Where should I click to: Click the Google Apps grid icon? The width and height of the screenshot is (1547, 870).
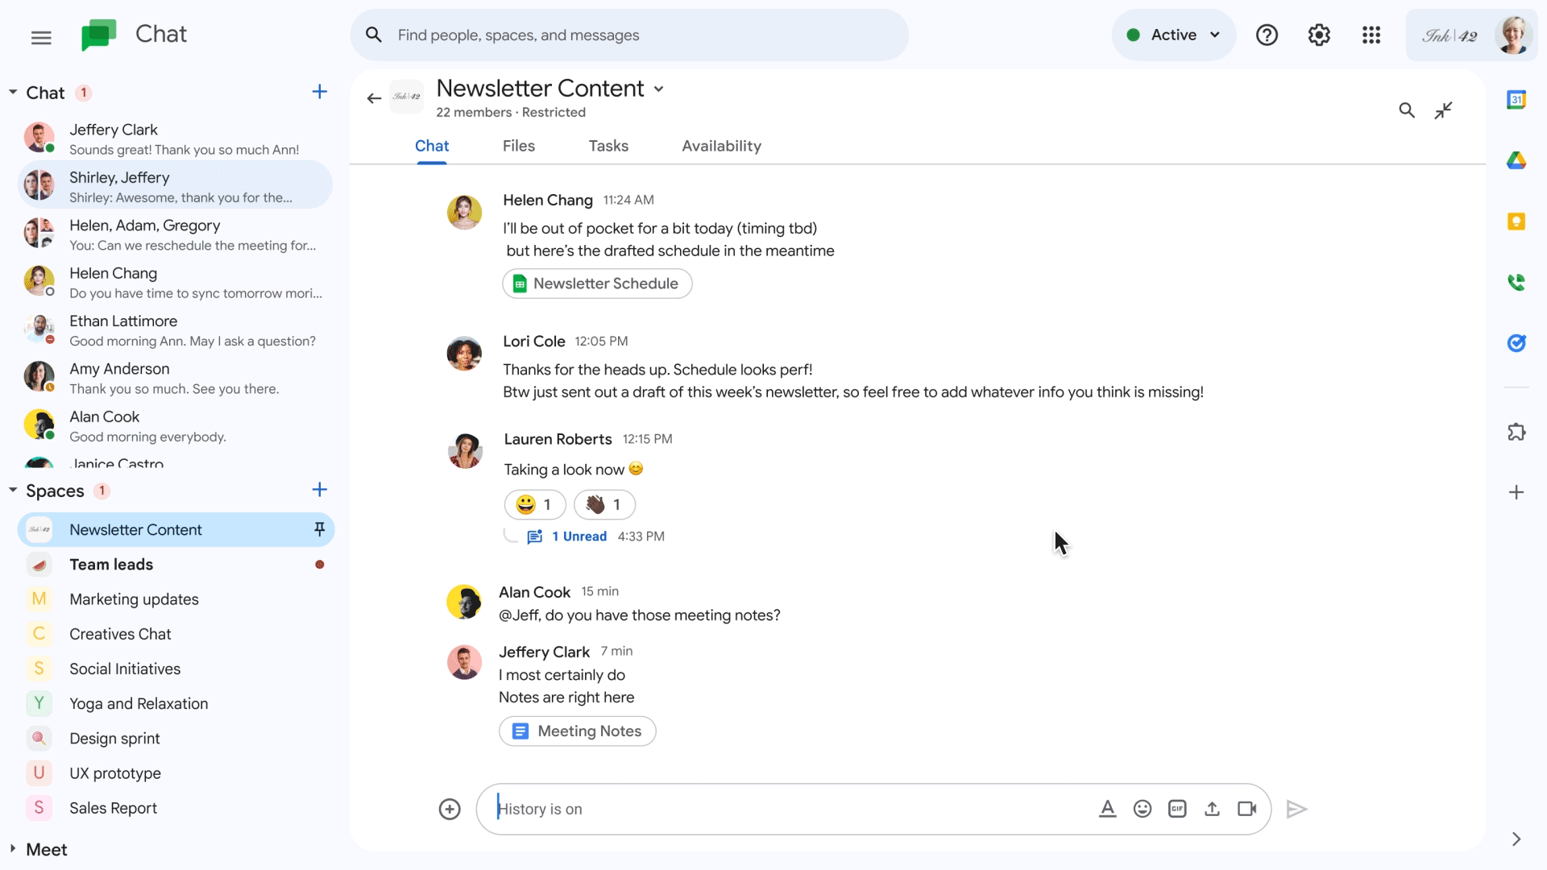[1371, 35]
